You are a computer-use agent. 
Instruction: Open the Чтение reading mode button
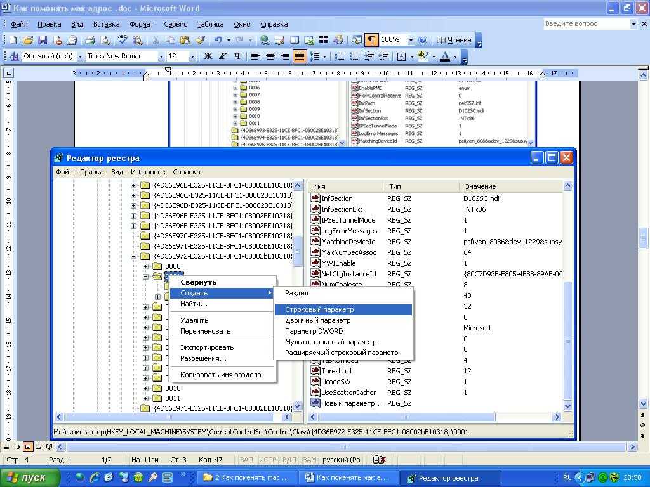[454, 40]
